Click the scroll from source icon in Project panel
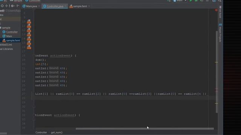Image resolution: width=241 pixels, height=135 pixels. click(x=2, y=6)
